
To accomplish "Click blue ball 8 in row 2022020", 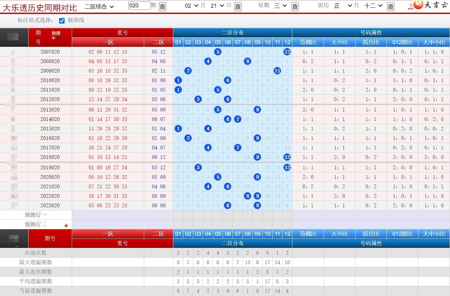I will [x=248, y=196].
